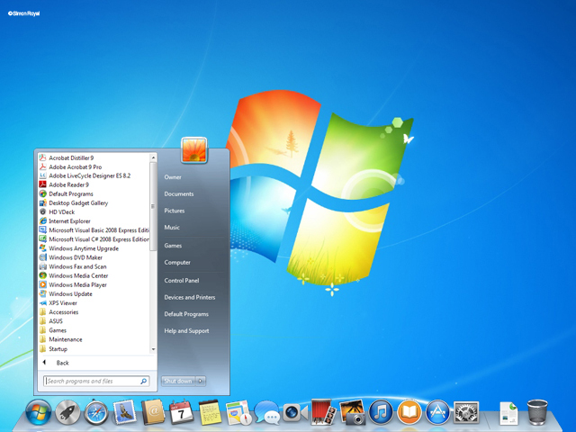Open FaceTime camera icon in dock

(x=296, y=413)
